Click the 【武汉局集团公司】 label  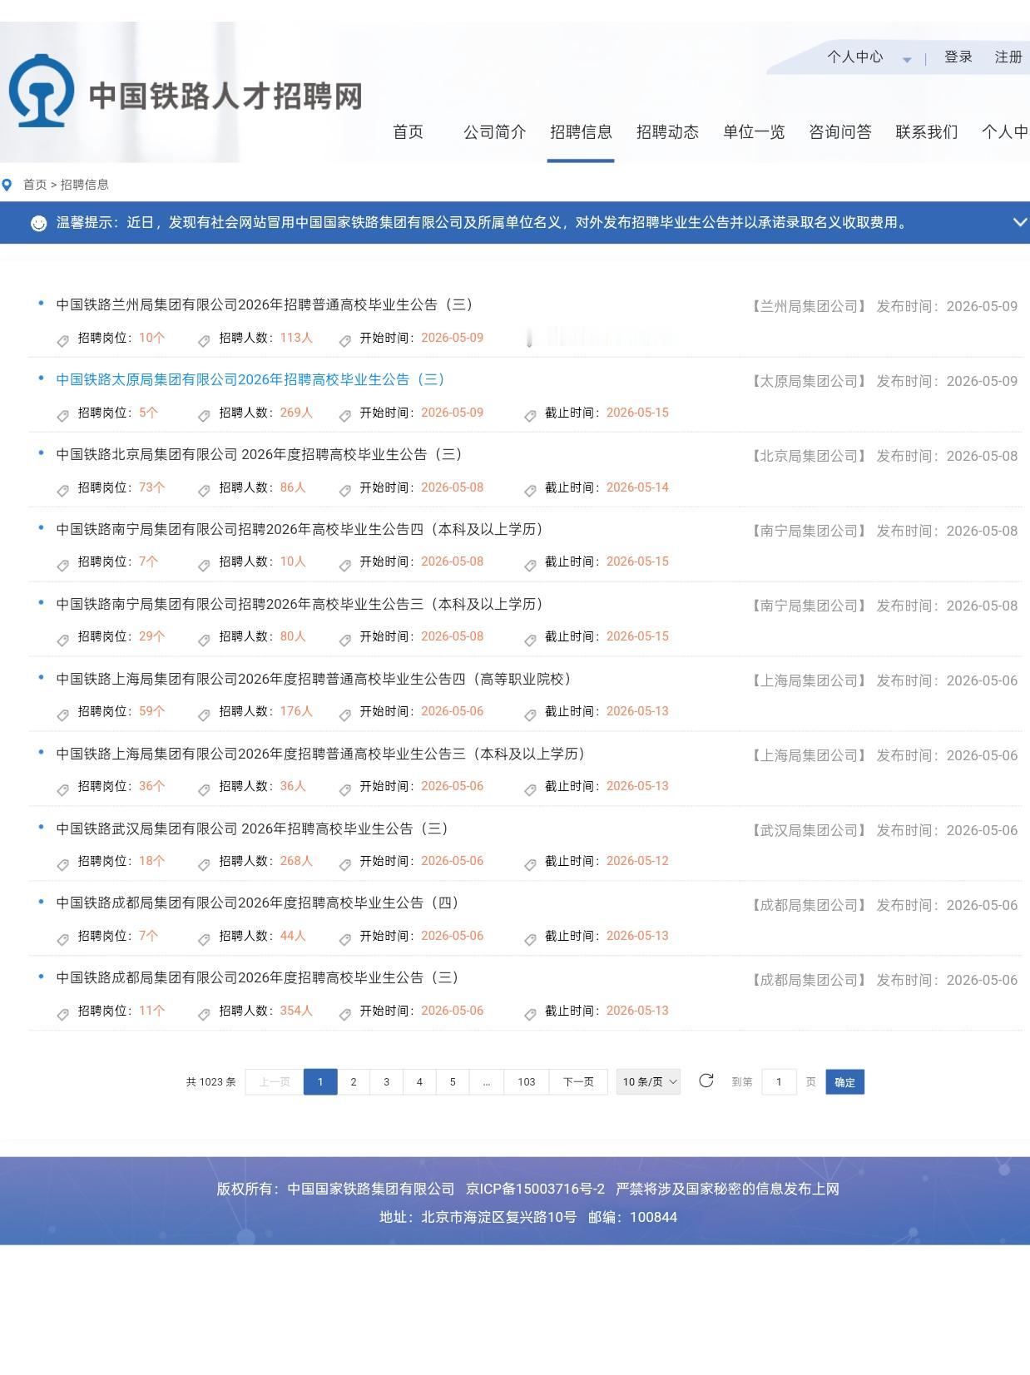coord(809,830)
